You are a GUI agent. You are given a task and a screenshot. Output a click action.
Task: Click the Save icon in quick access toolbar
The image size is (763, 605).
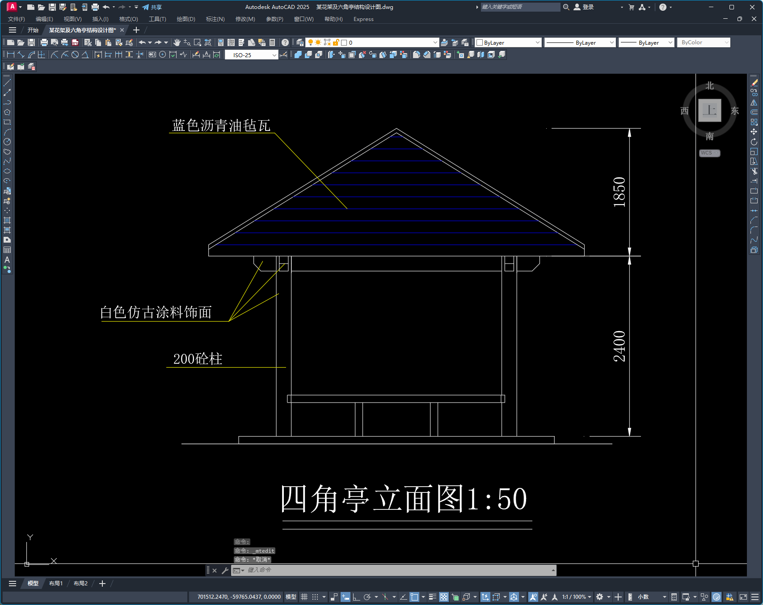point(52,7)
